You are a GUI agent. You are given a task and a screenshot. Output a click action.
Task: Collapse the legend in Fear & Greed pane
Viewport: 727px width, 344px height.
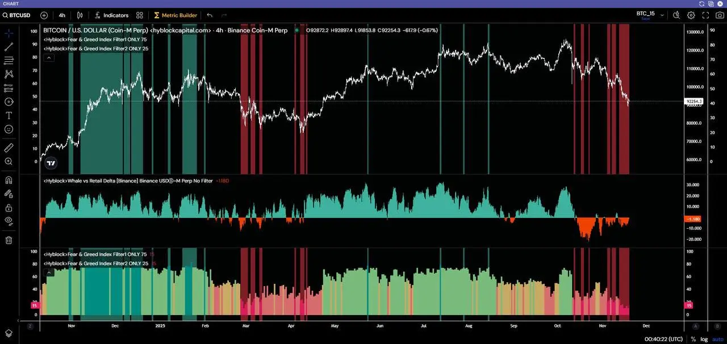[49, 272]
